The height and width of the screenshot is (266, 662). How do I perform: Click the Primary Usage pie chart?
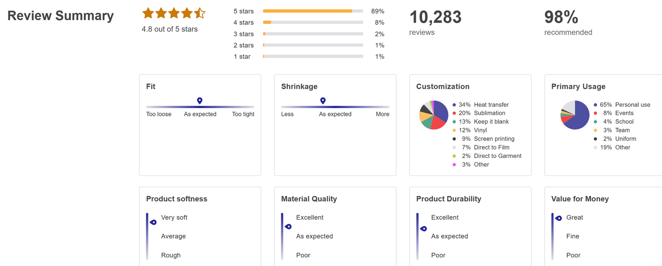pos(575,114)
